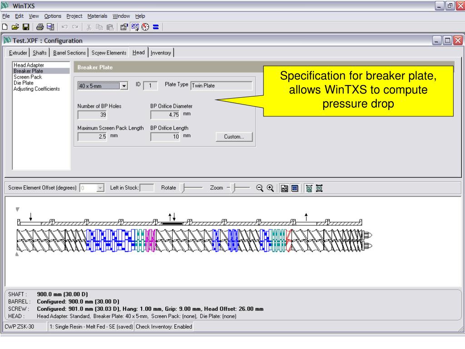Maximize the Test.XPF Configuration window

[447, 40]
